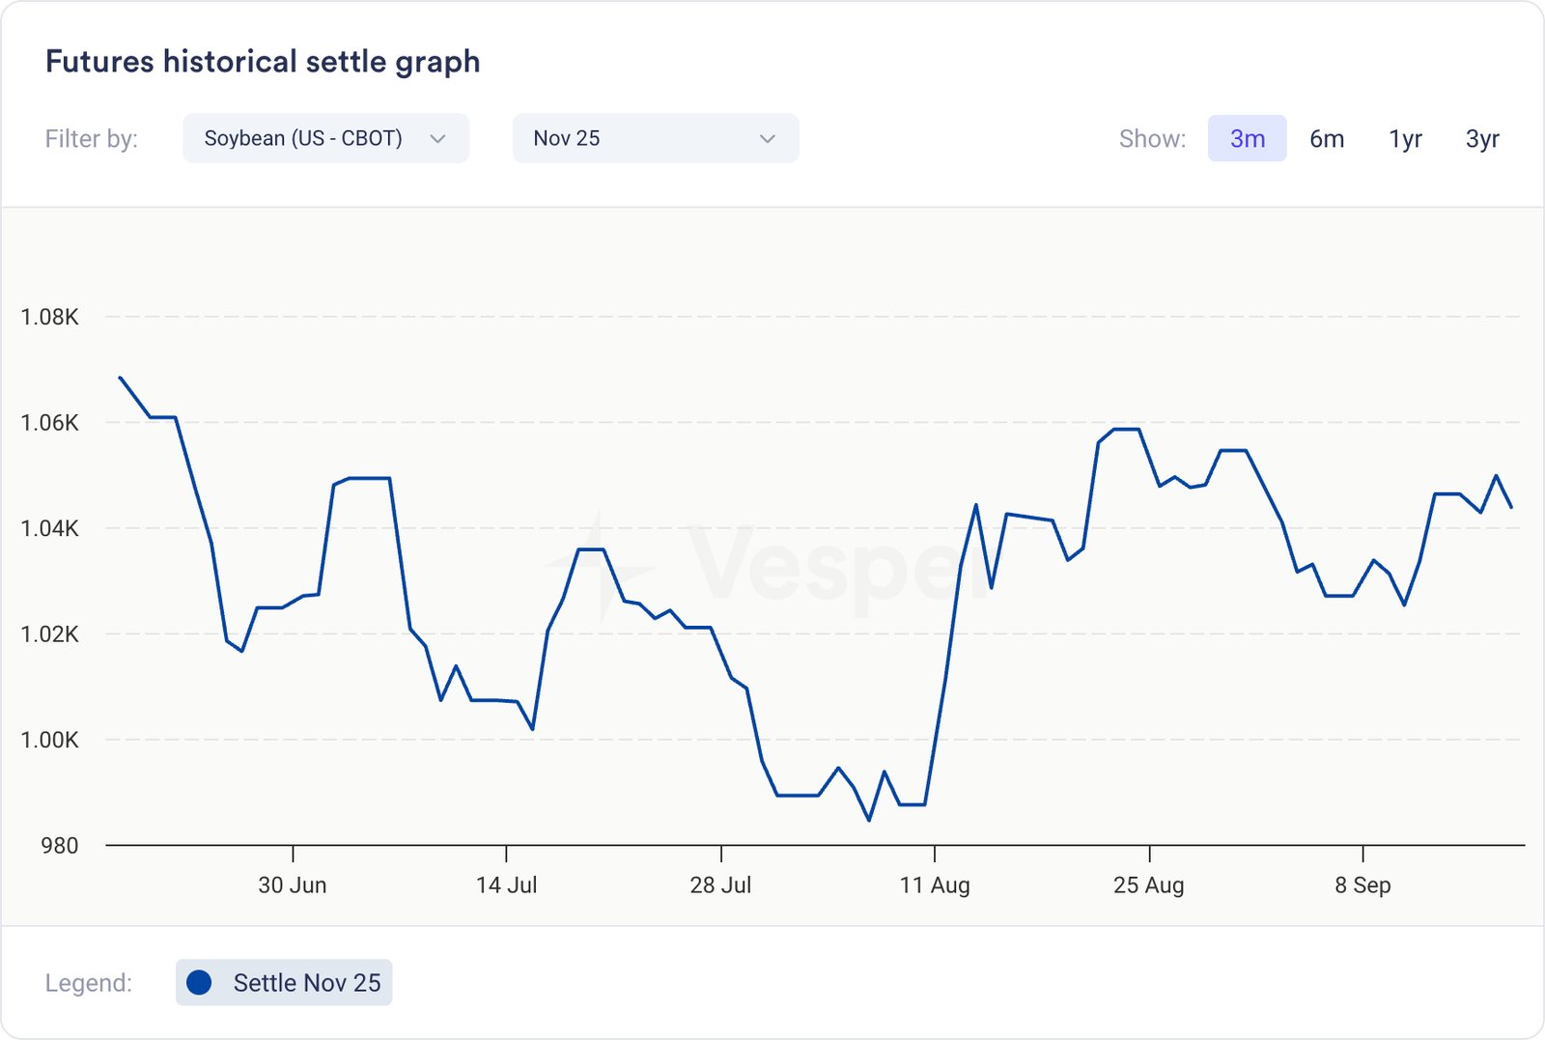Screen dimensions: 1545x1040
Task: Click the 1.08K y-axis label
Action: click(50, 317)
